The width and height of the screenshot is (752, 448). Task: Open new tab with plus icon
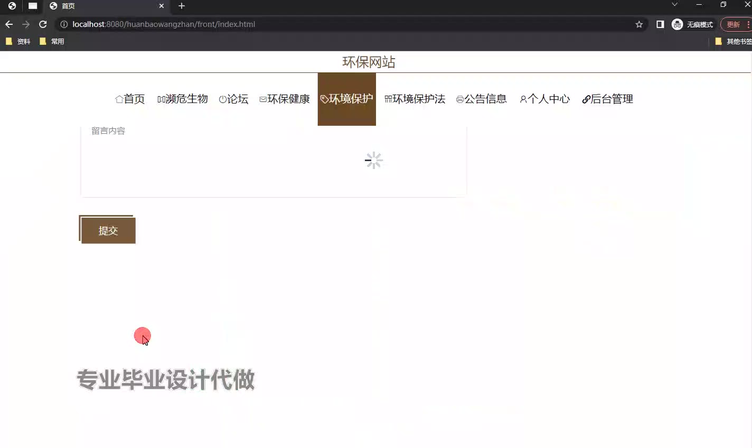click(182, 6)
